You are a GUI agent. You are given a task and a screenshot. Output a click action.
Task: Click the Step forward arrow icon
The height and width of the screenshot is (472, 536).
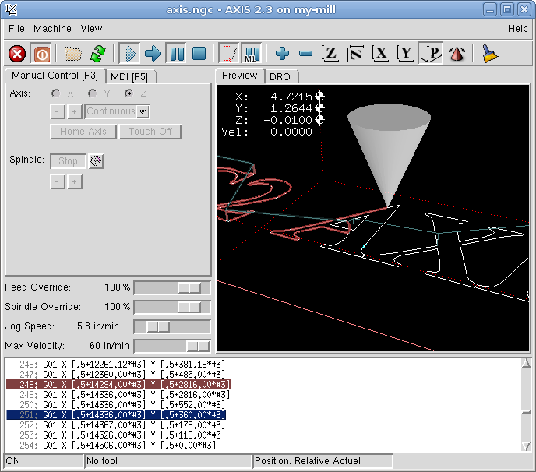coord(153,54)
